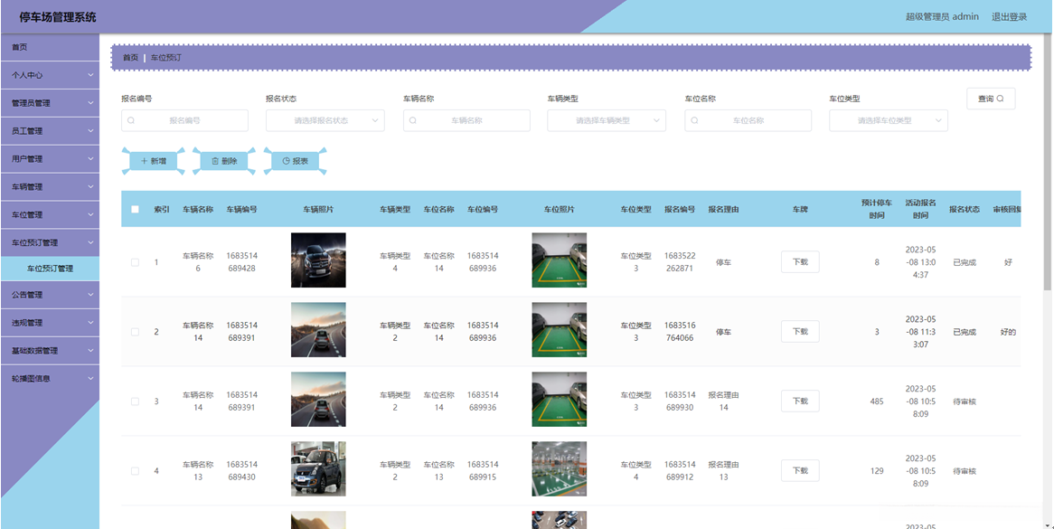The height and width of the screenshot is (529, 1054).
Task: Tick the select-all checkbox in table header
Action: (x=135, y=209)
